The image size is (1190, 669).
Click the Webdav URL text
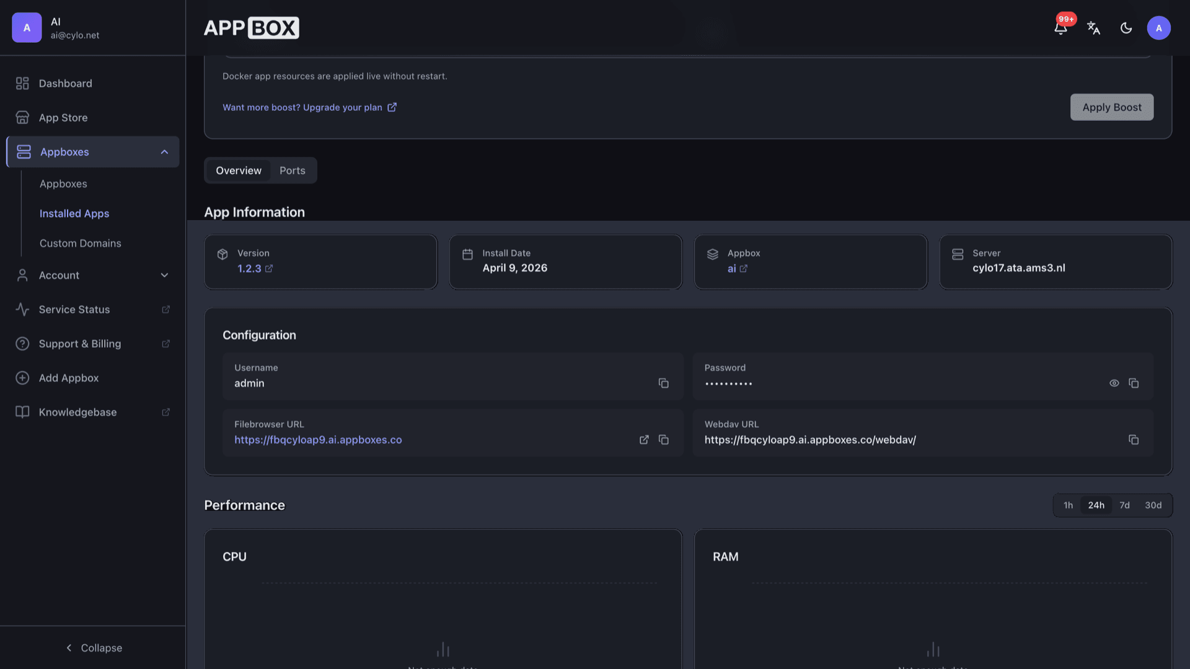tap(810, 440)
